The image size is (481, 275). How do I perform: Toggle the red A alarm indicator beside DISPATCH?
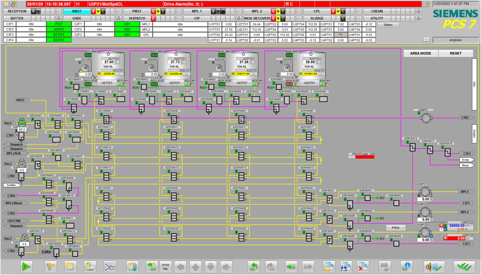(x=153, y=18)
